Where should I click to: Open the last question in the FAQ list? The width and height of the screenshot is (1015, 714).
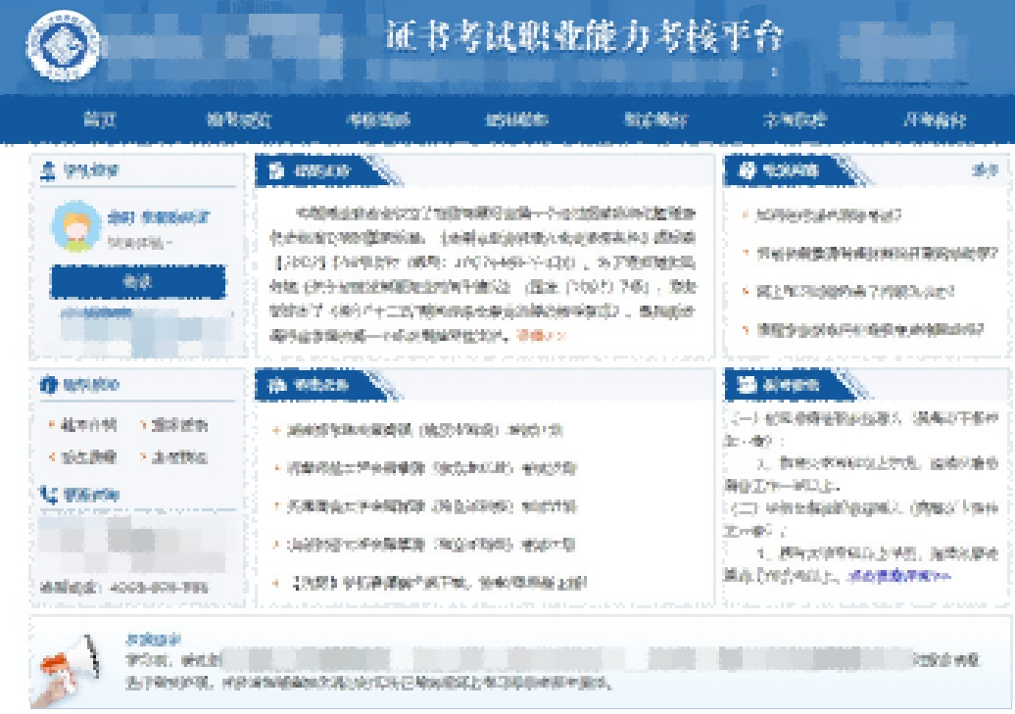(x=868, y=329)
